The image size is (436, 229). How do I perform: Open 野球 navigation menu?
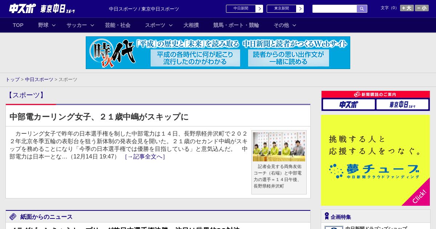43,25
